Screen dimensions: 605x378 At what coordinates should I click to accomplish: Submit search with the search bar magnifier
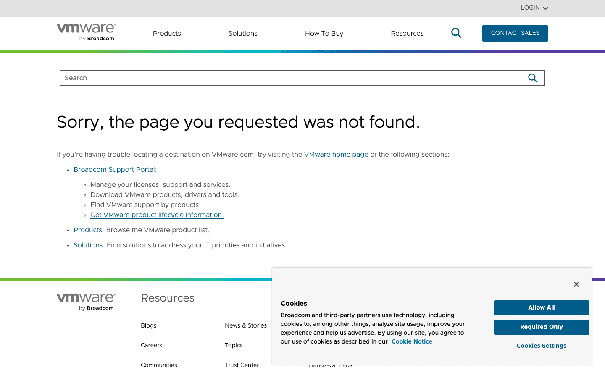[533, 78]
